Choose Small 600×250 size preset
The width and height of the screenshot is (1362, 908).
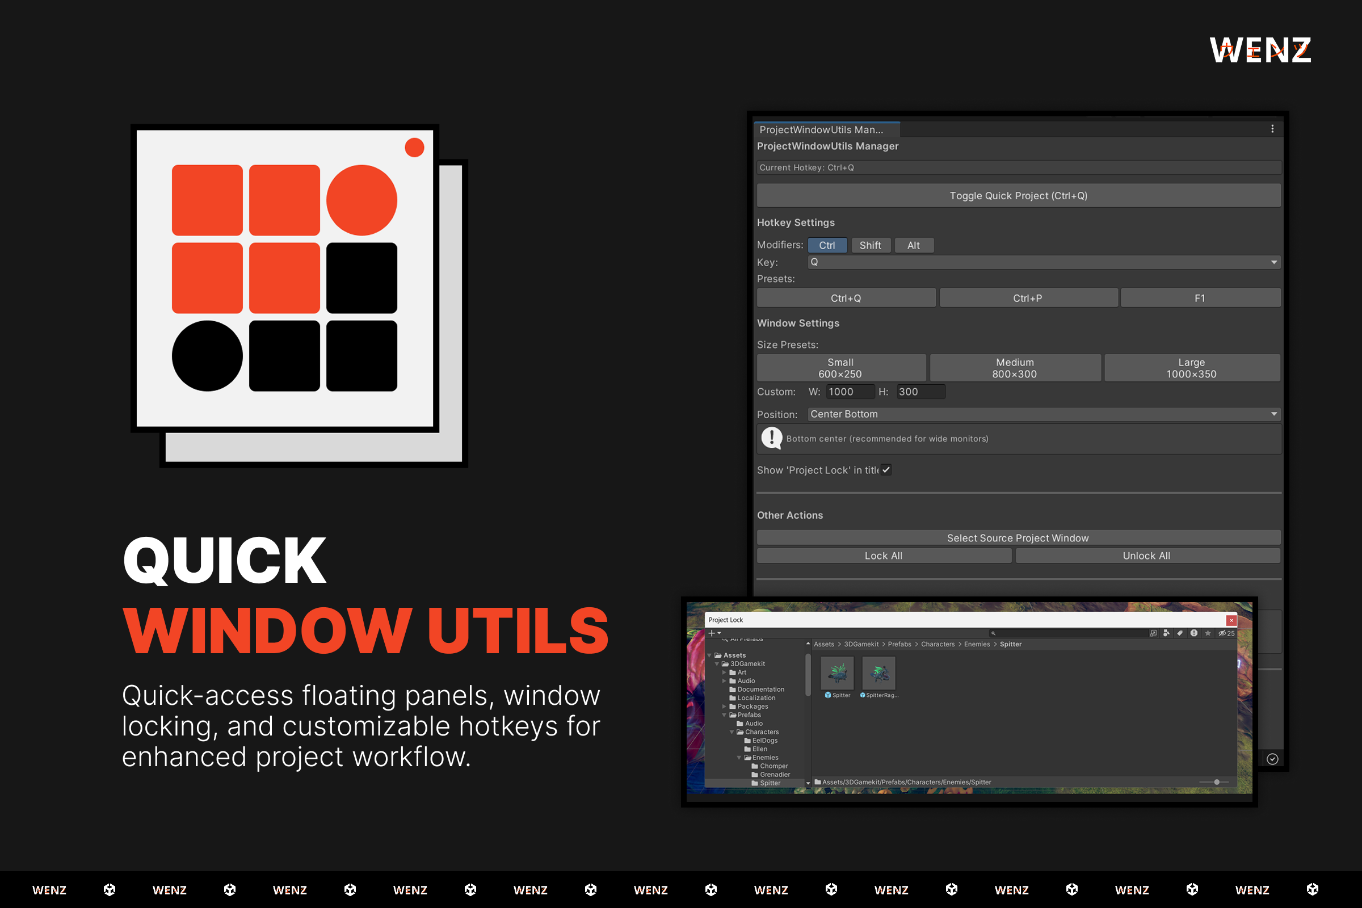841,368
